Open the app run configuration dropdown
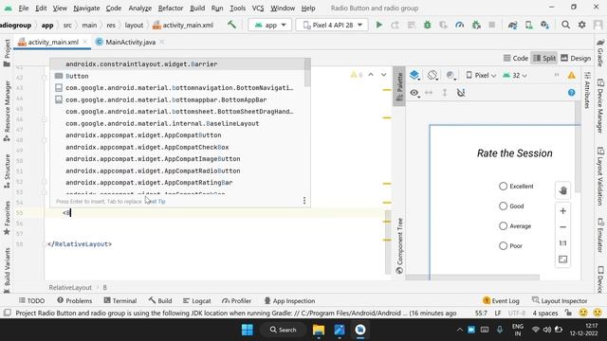 269,25
